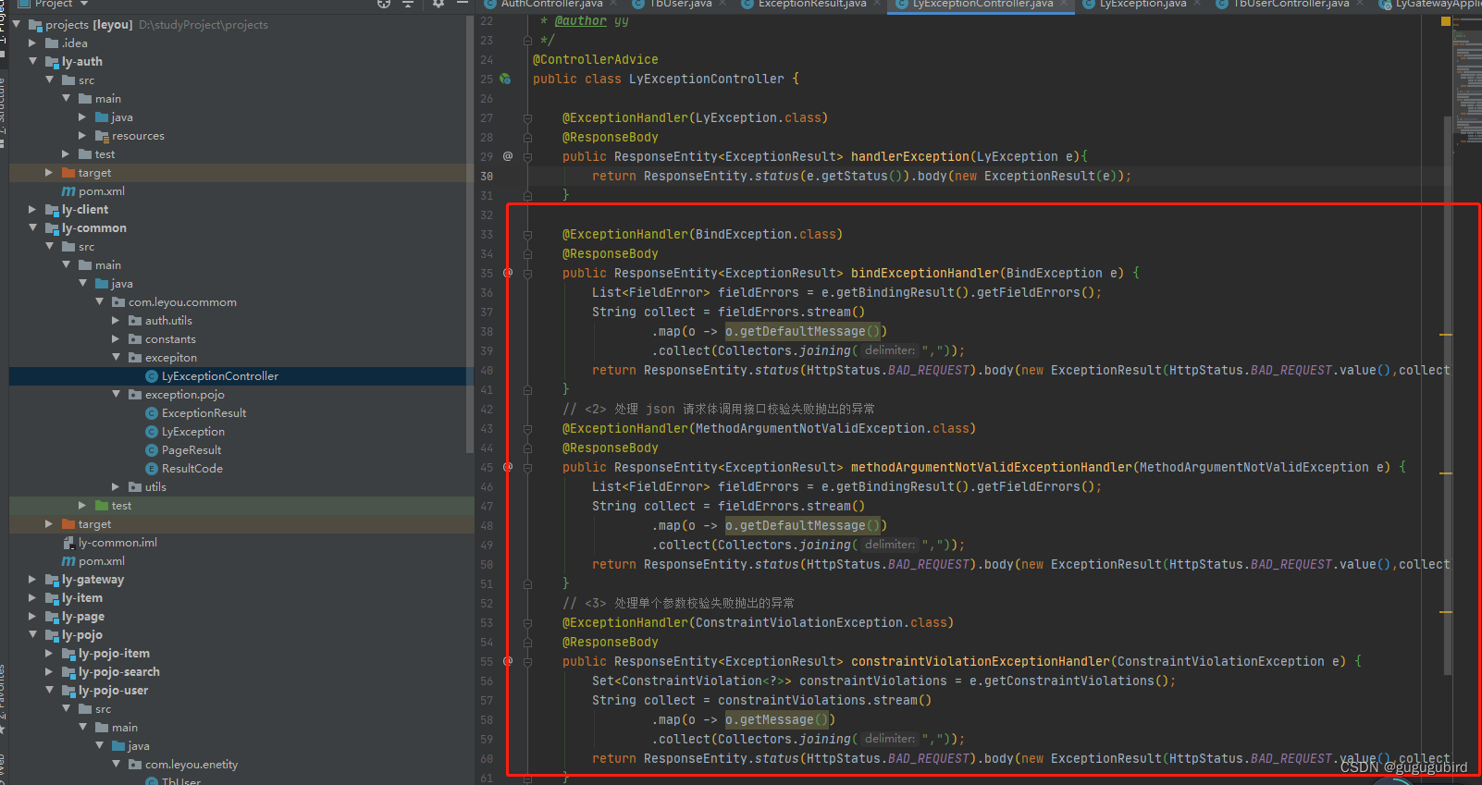
Task: Select com.leyou.commom package
Action: point(182,302)
